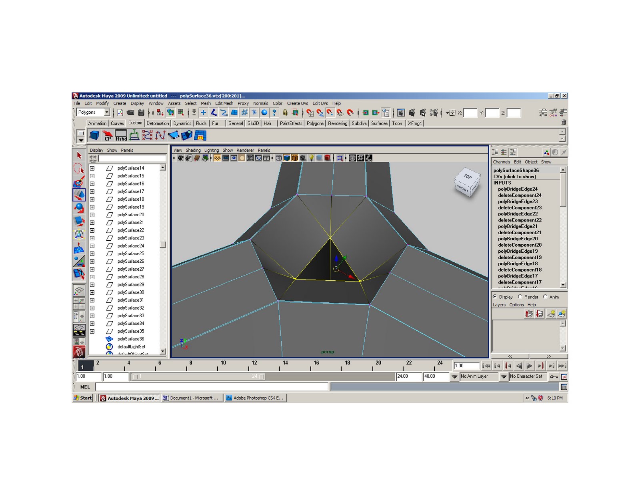Select the Show Manipulator tool
Screen dimensions: 640x495
(79, 261)
